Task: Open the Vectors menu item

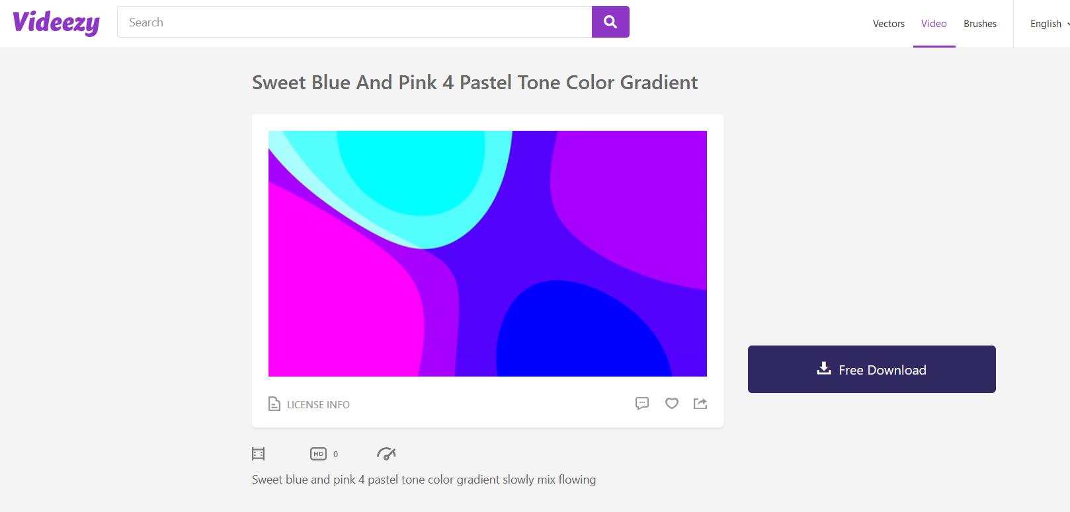Action: click(x=888, y=24)
